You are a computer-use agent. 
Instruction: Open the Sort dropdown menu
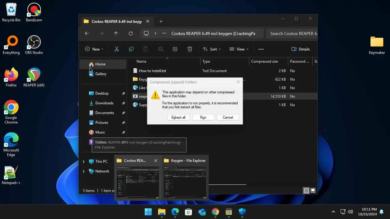click(212, 49)
